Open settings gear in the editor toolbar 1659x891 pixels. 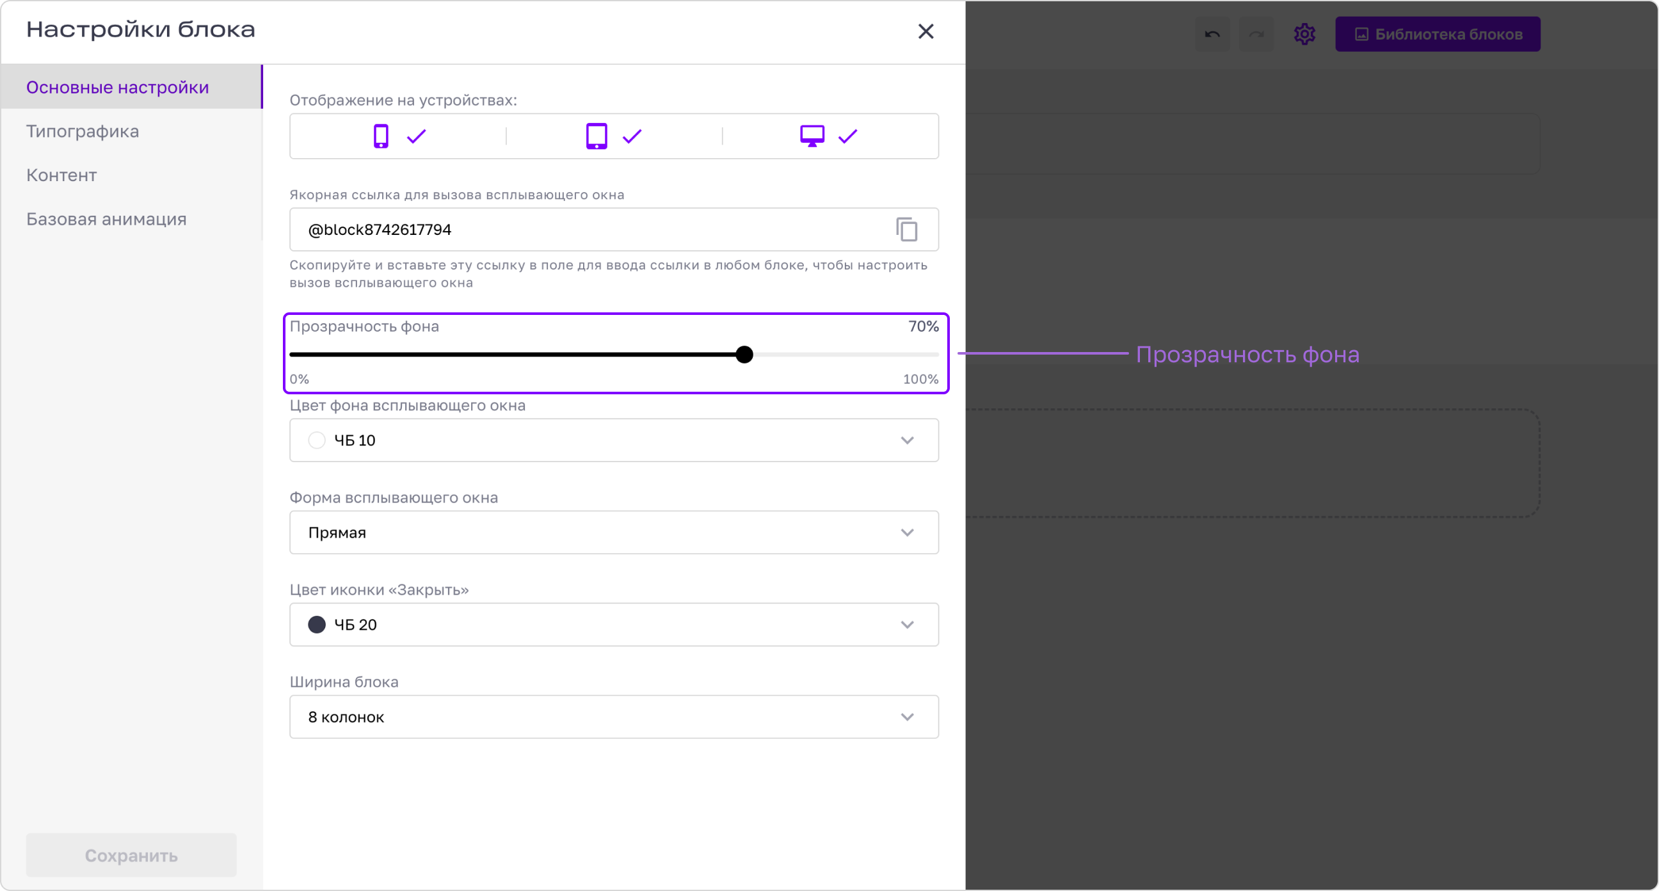1304,34
